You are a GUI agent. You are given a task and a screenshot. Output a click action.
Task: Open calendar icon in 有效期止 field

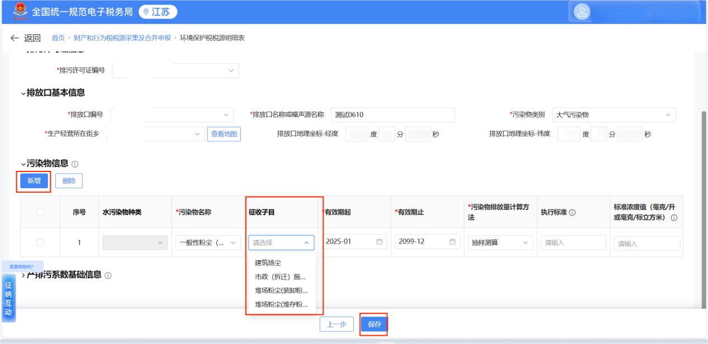(452, 242)
